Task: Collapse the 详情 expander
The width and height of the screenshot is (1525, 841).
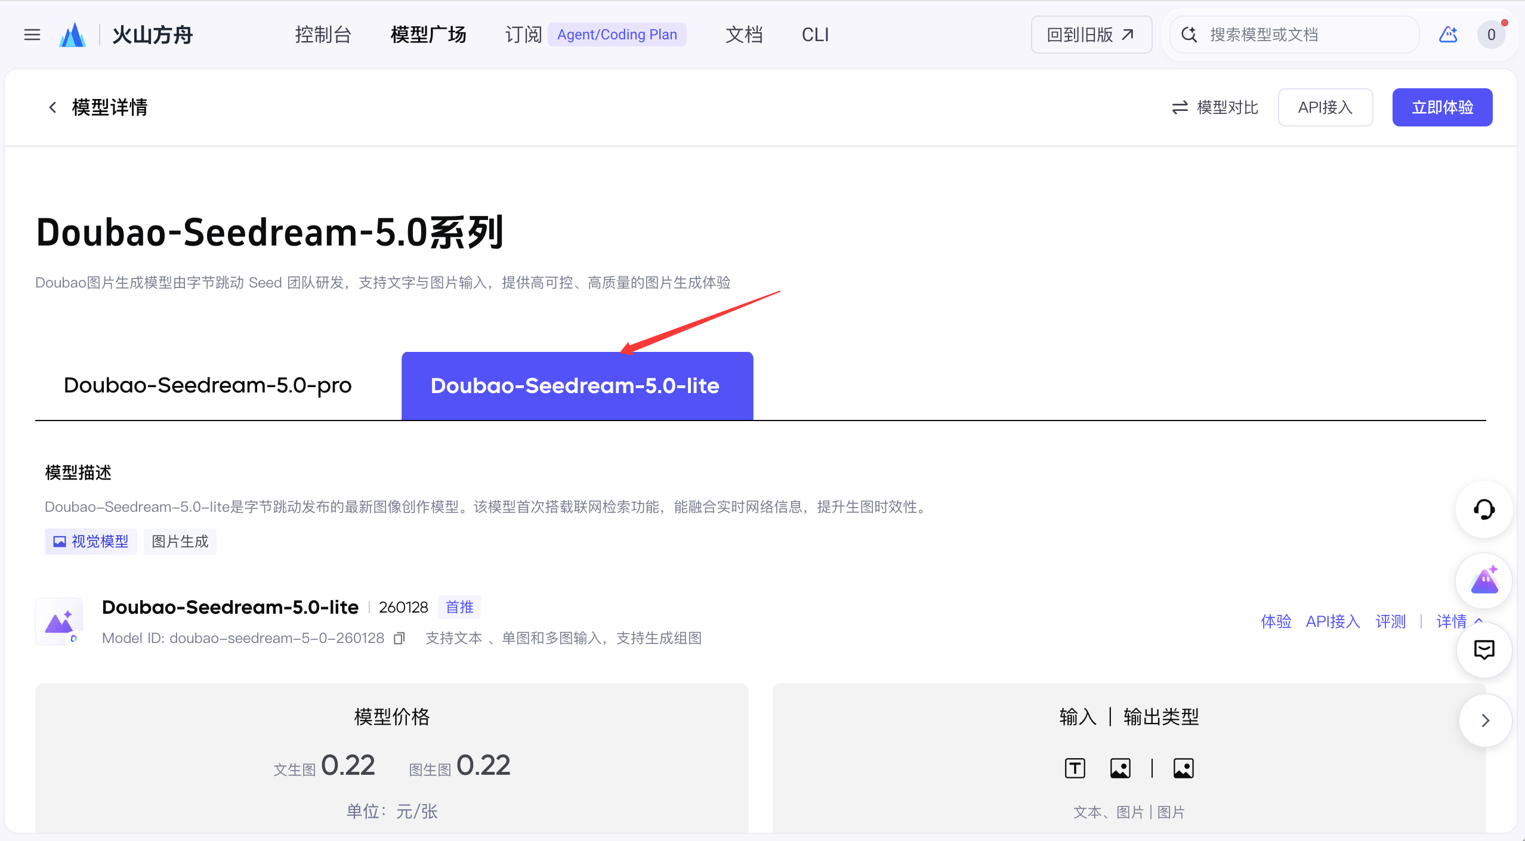Action: [x=1459, y=622]
